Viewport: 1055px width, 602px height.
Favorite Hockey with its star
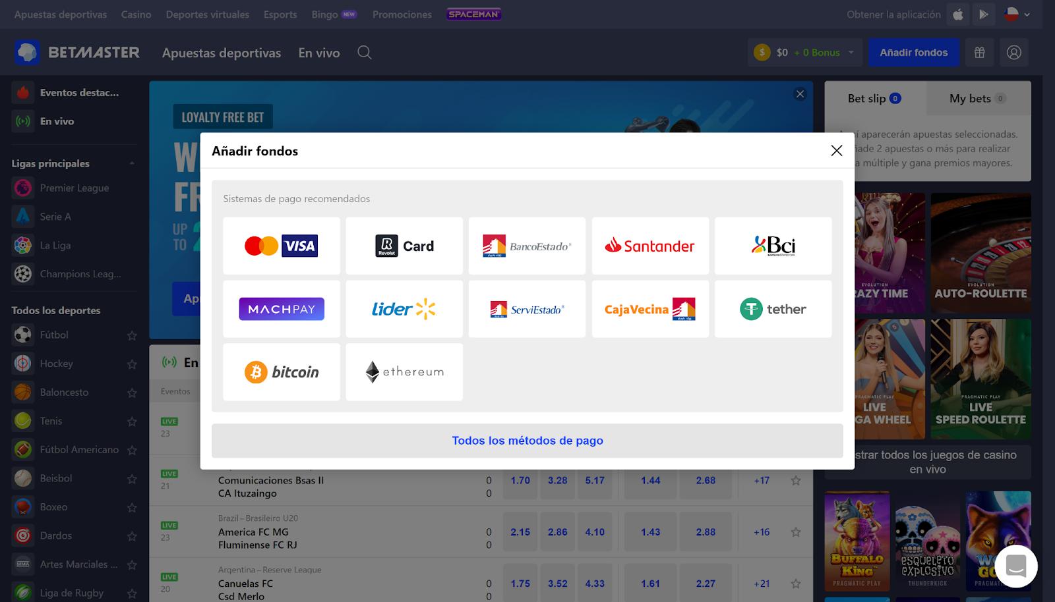tap(132, 364)
